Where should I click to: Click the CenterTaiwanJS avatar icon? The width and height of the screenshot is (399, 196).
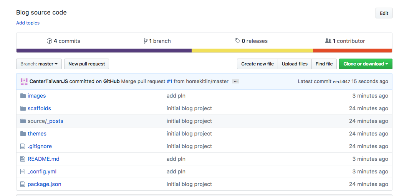point(24,81)
